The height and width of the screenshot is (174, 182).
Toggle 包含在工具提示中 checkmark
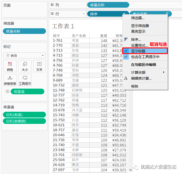(126, 57)
